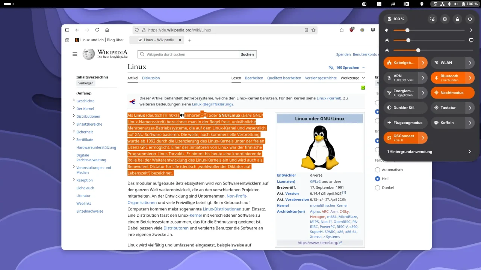Image resolution: width=481 pixels, height=270 pixels.
Task: Select the Dunkel color radio option
Action: (x=377, y=187)
